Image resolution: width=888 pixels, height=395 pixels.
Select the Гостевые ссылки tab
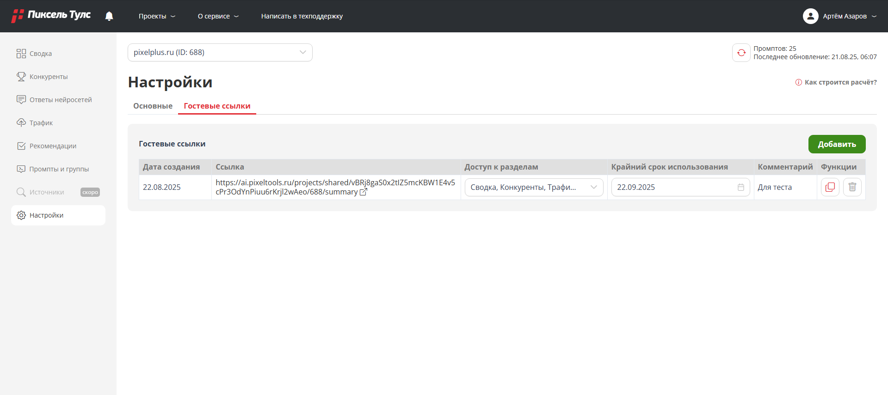click(x=217, y=106)
